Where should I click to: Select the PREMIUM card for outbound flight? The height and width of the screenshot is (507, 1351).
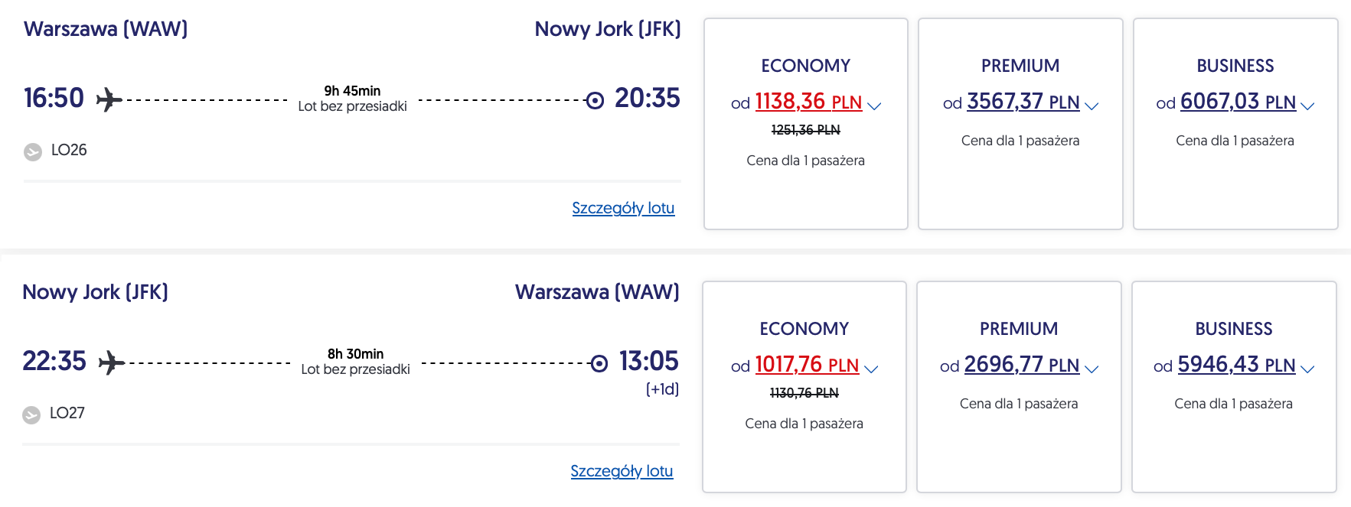(x=1020, y=184)
